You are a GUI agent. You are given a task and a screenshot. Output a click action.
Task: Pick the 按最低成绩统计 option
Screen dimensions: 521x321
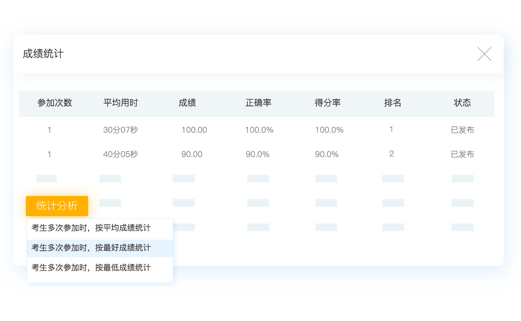click(x=91, y=268)
